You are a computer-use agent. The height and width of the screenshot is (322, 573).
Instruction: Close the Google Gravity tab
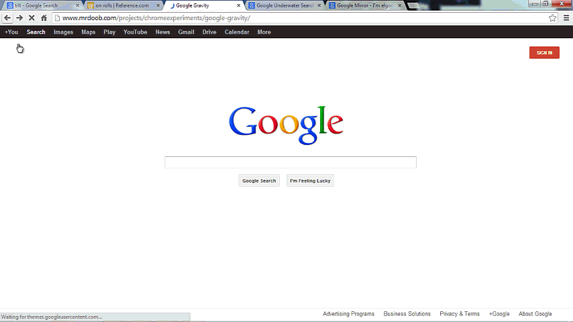pos(238,5)
